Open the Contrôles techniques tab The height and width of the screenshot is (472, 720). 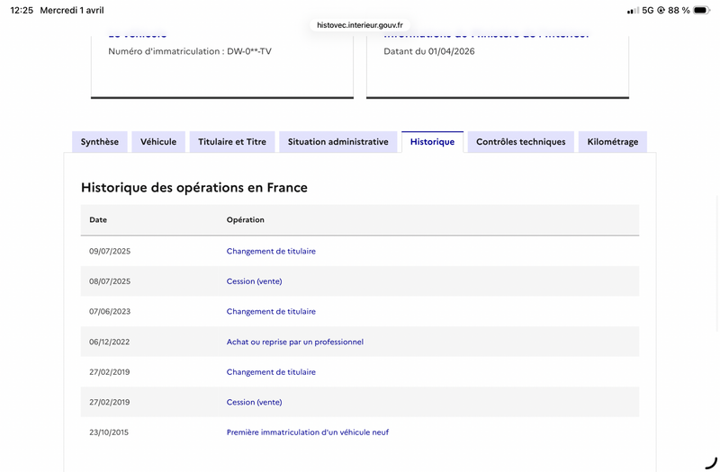[521, 142]
